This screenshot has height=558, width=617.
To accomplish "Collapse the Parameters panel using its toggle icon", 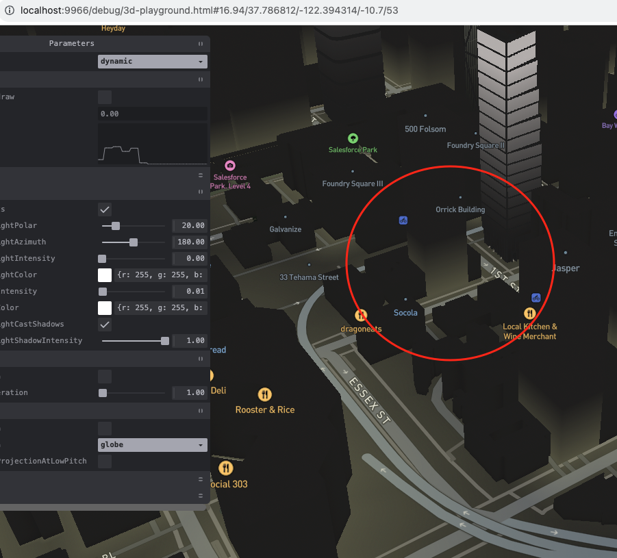I will (200, 43).
